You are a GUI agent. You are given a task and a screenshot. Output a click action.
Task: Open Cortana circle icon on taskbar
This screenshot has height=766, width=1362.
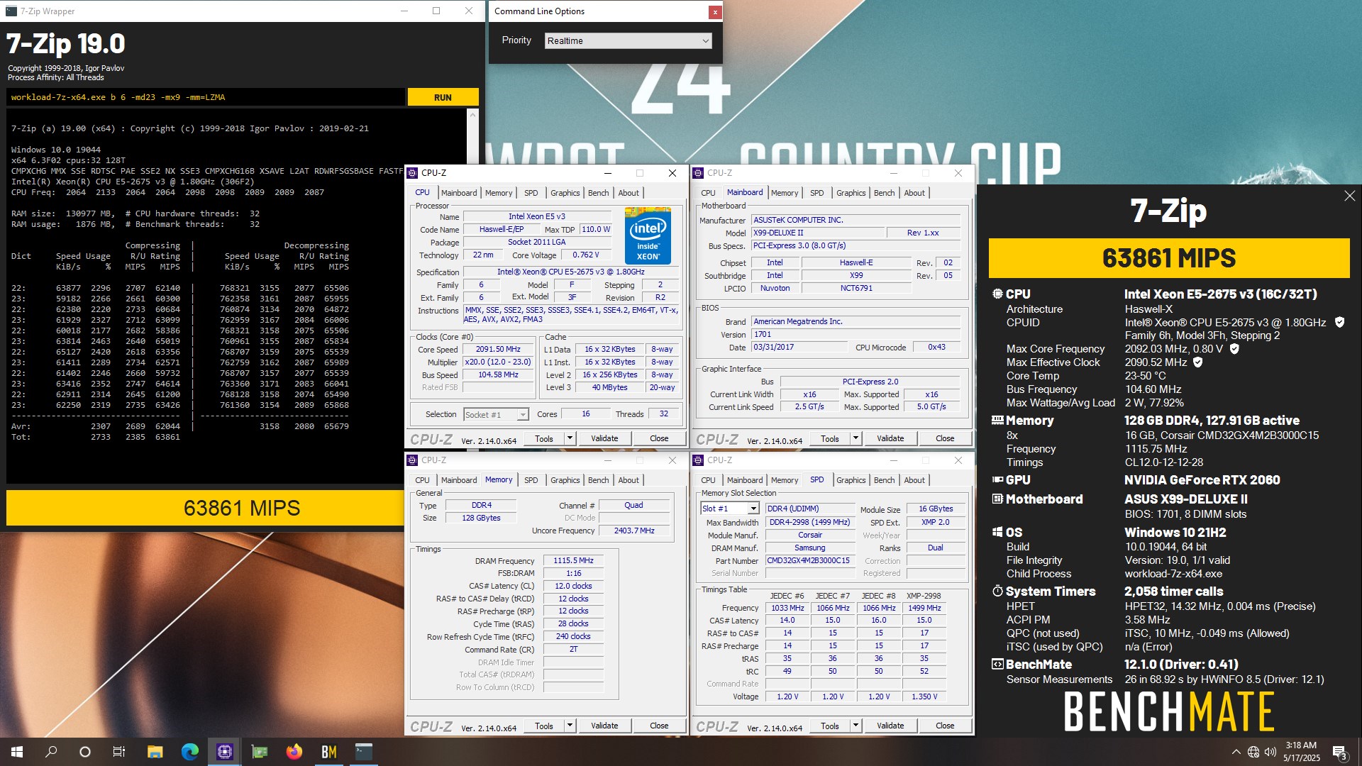(x=85, y=752)
